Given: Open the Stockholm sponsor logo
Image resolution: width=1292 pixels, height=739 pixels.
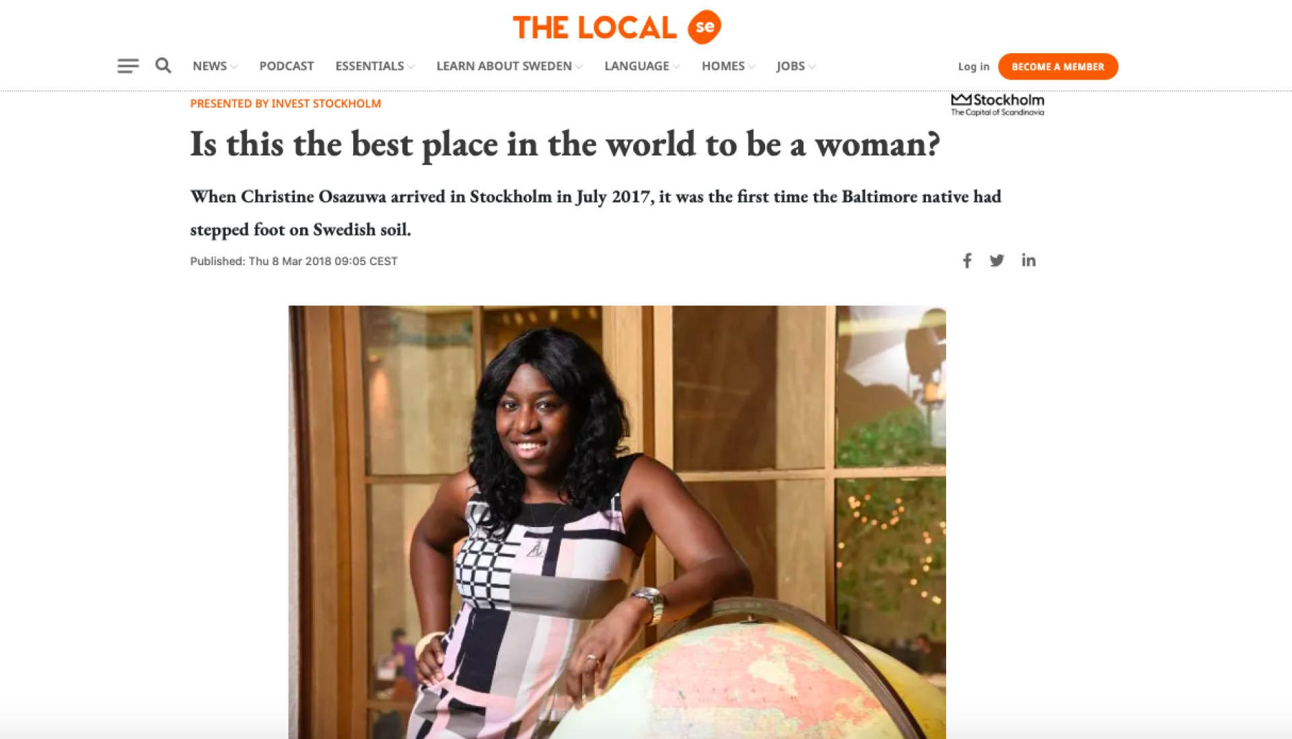Looking at the screenshot, I should point(997,104).
